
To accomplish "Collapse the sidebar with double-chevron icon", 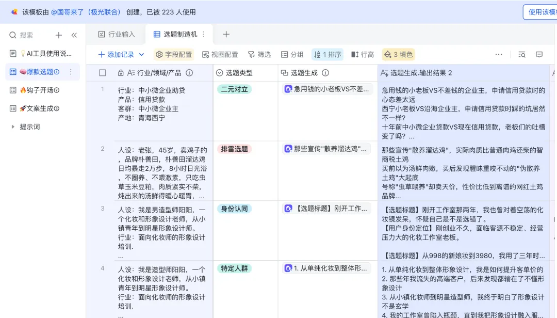I will [74, 35].
